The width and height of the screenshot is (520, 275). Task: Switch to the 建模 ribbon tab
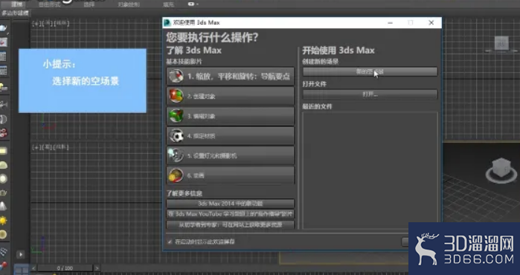tap(16, 4)
